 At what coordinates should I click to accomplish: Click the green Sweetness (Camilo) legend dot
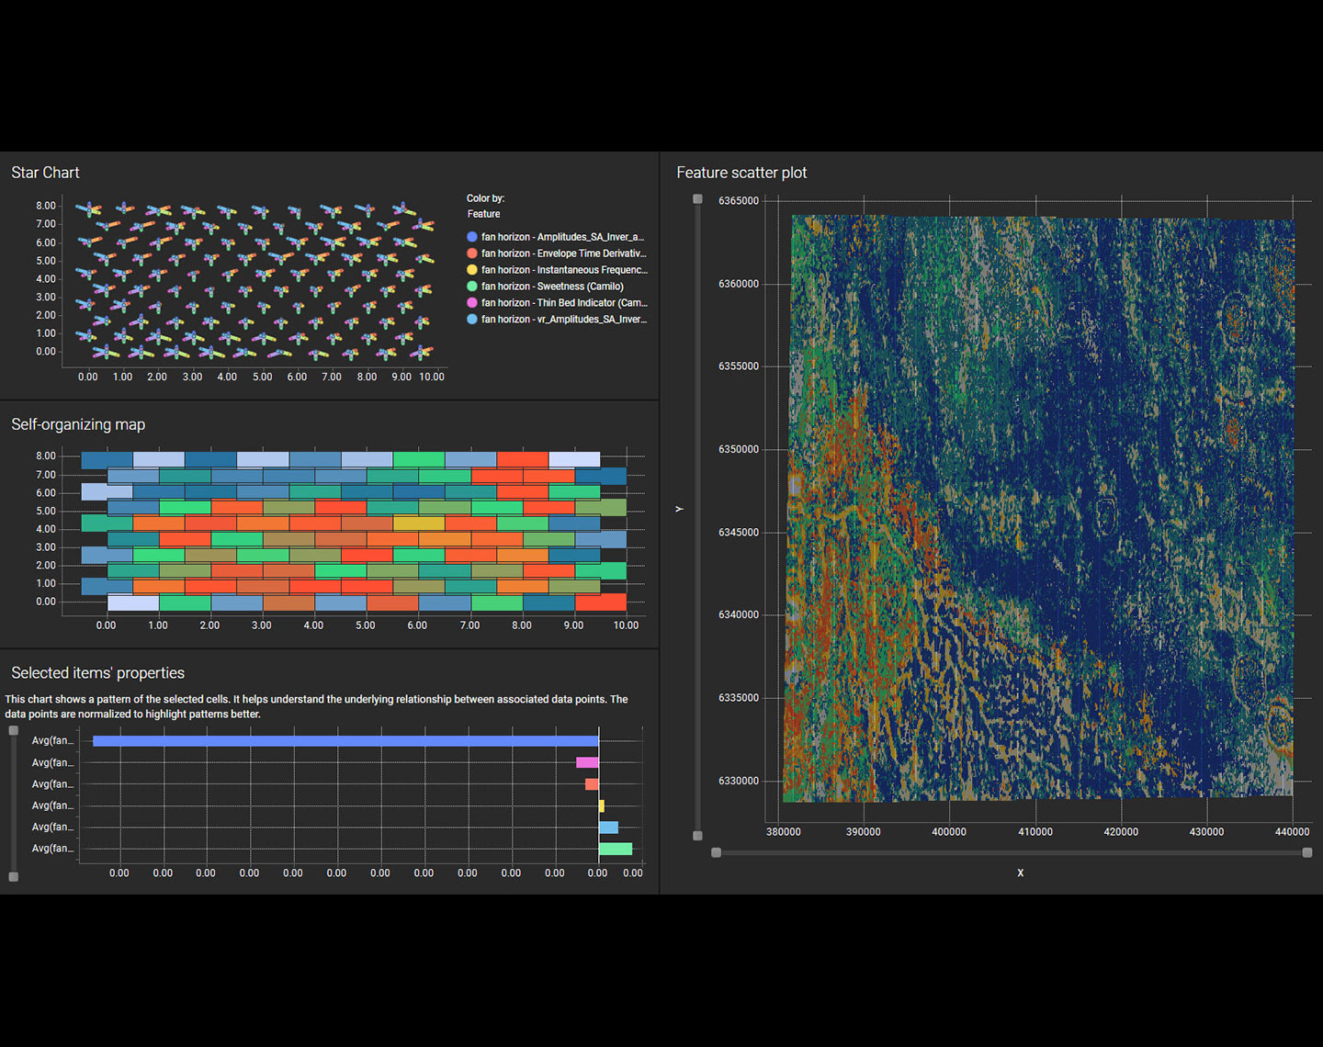pos(472,287)
